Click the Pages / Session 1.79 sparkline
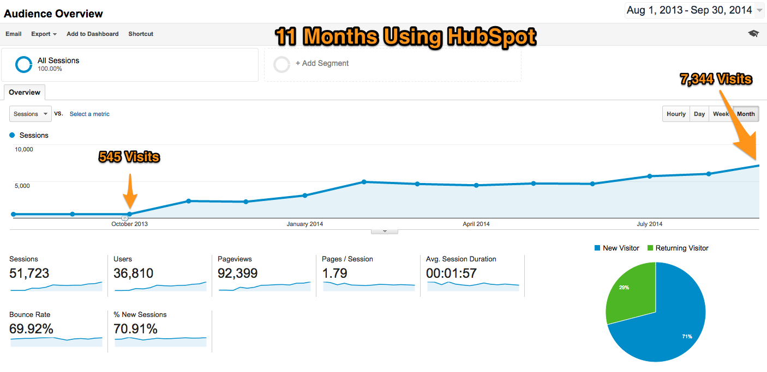Screen dimensions: 767x372 [369, 285]
